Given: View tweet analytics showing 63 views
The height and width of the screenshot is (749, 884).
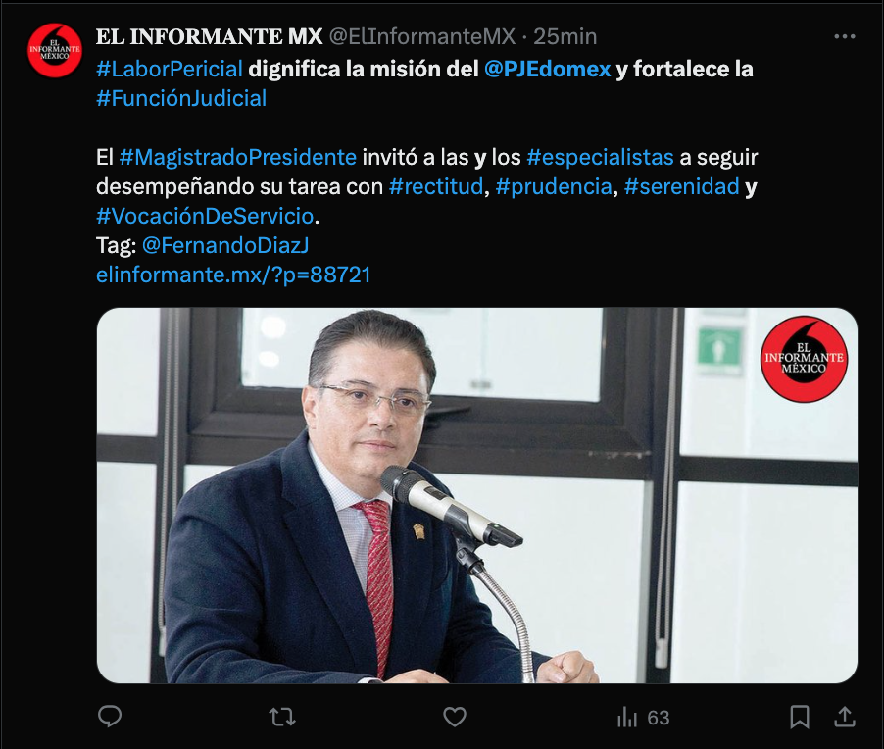Looking at the screenshot, I should [643, 718].
